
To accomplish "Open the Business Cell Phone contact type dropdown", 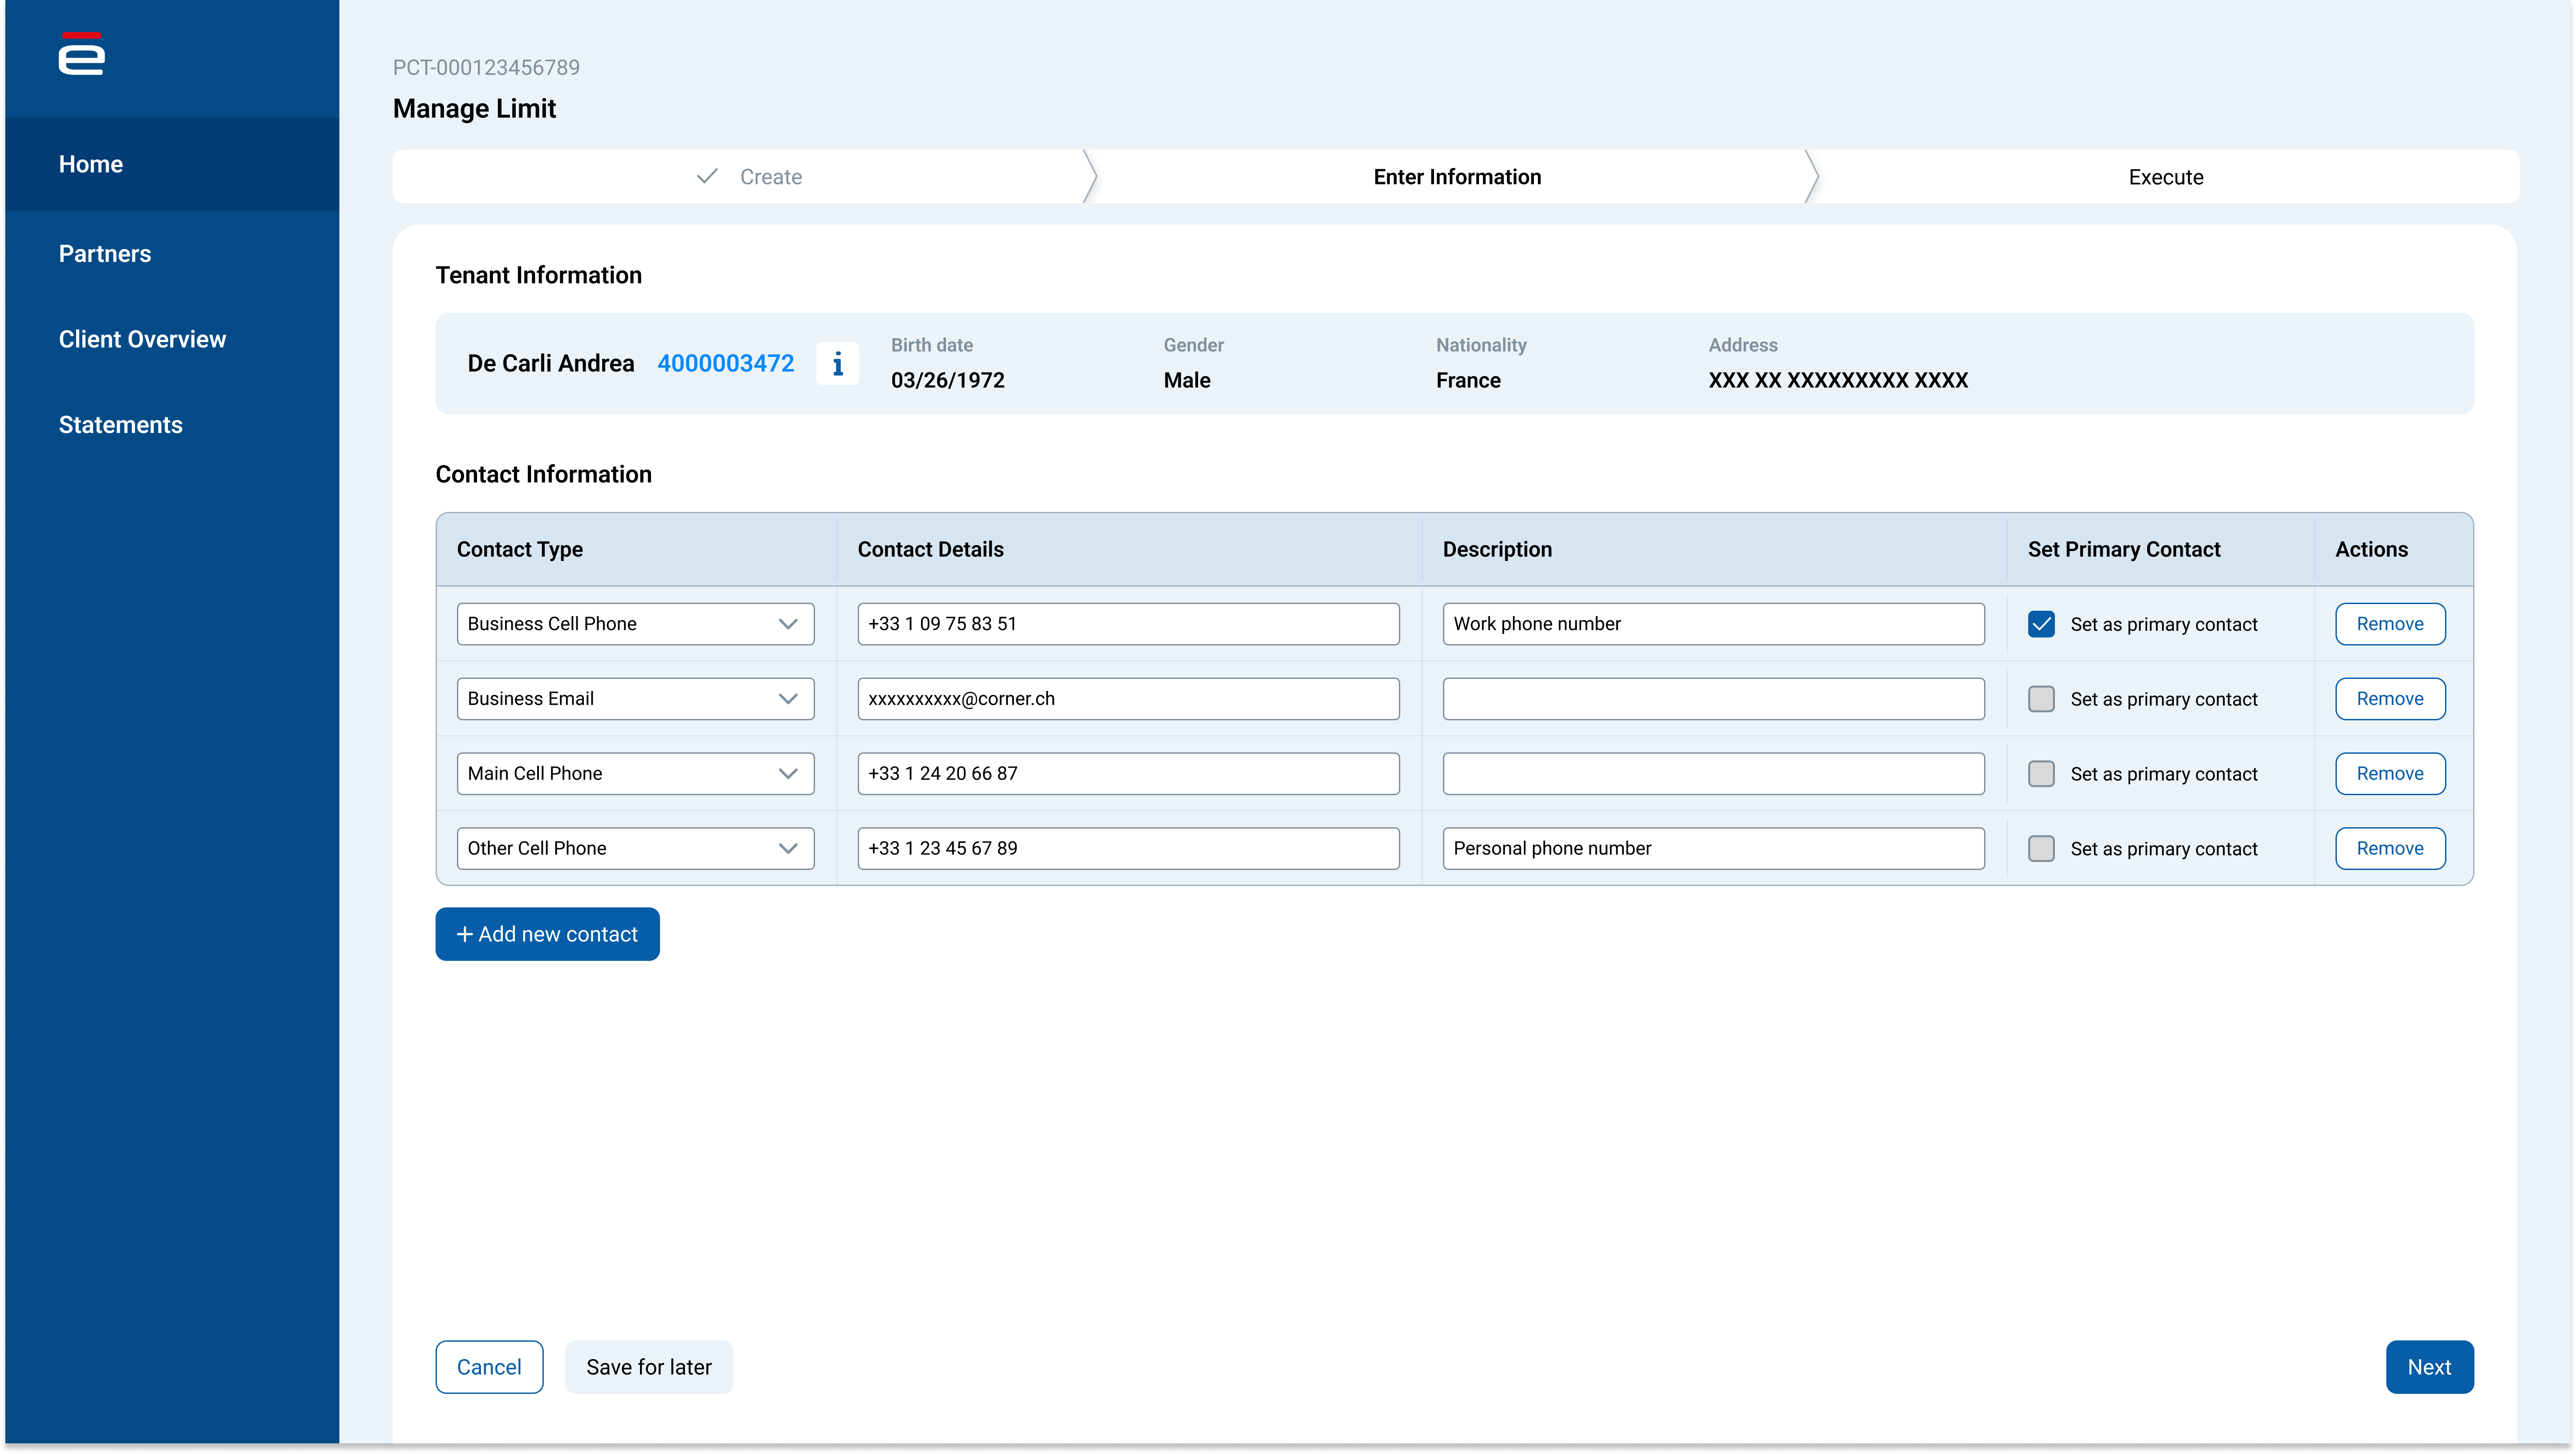I will (x=635, y=624).
